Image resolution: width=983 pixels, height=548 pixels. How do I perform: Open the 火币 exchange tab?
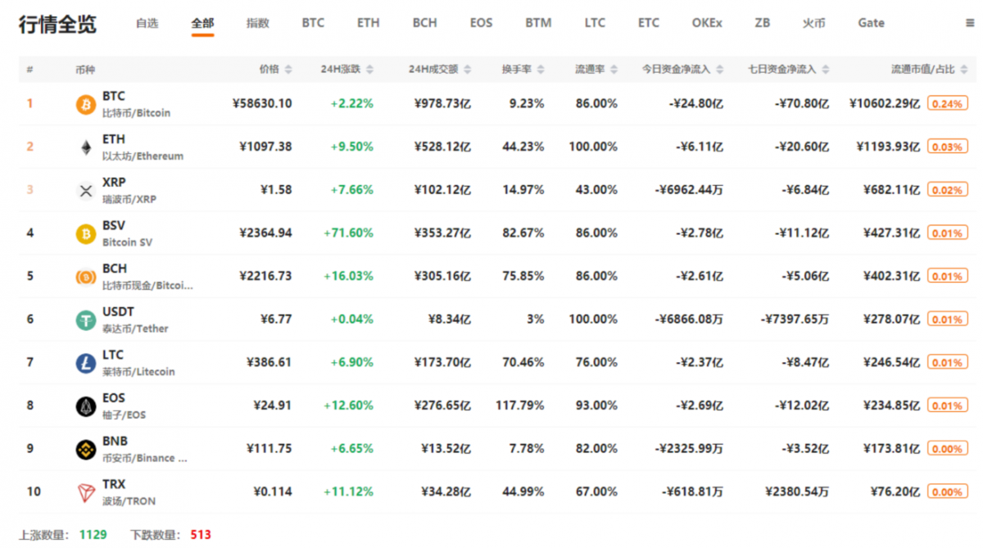(813, 23)
